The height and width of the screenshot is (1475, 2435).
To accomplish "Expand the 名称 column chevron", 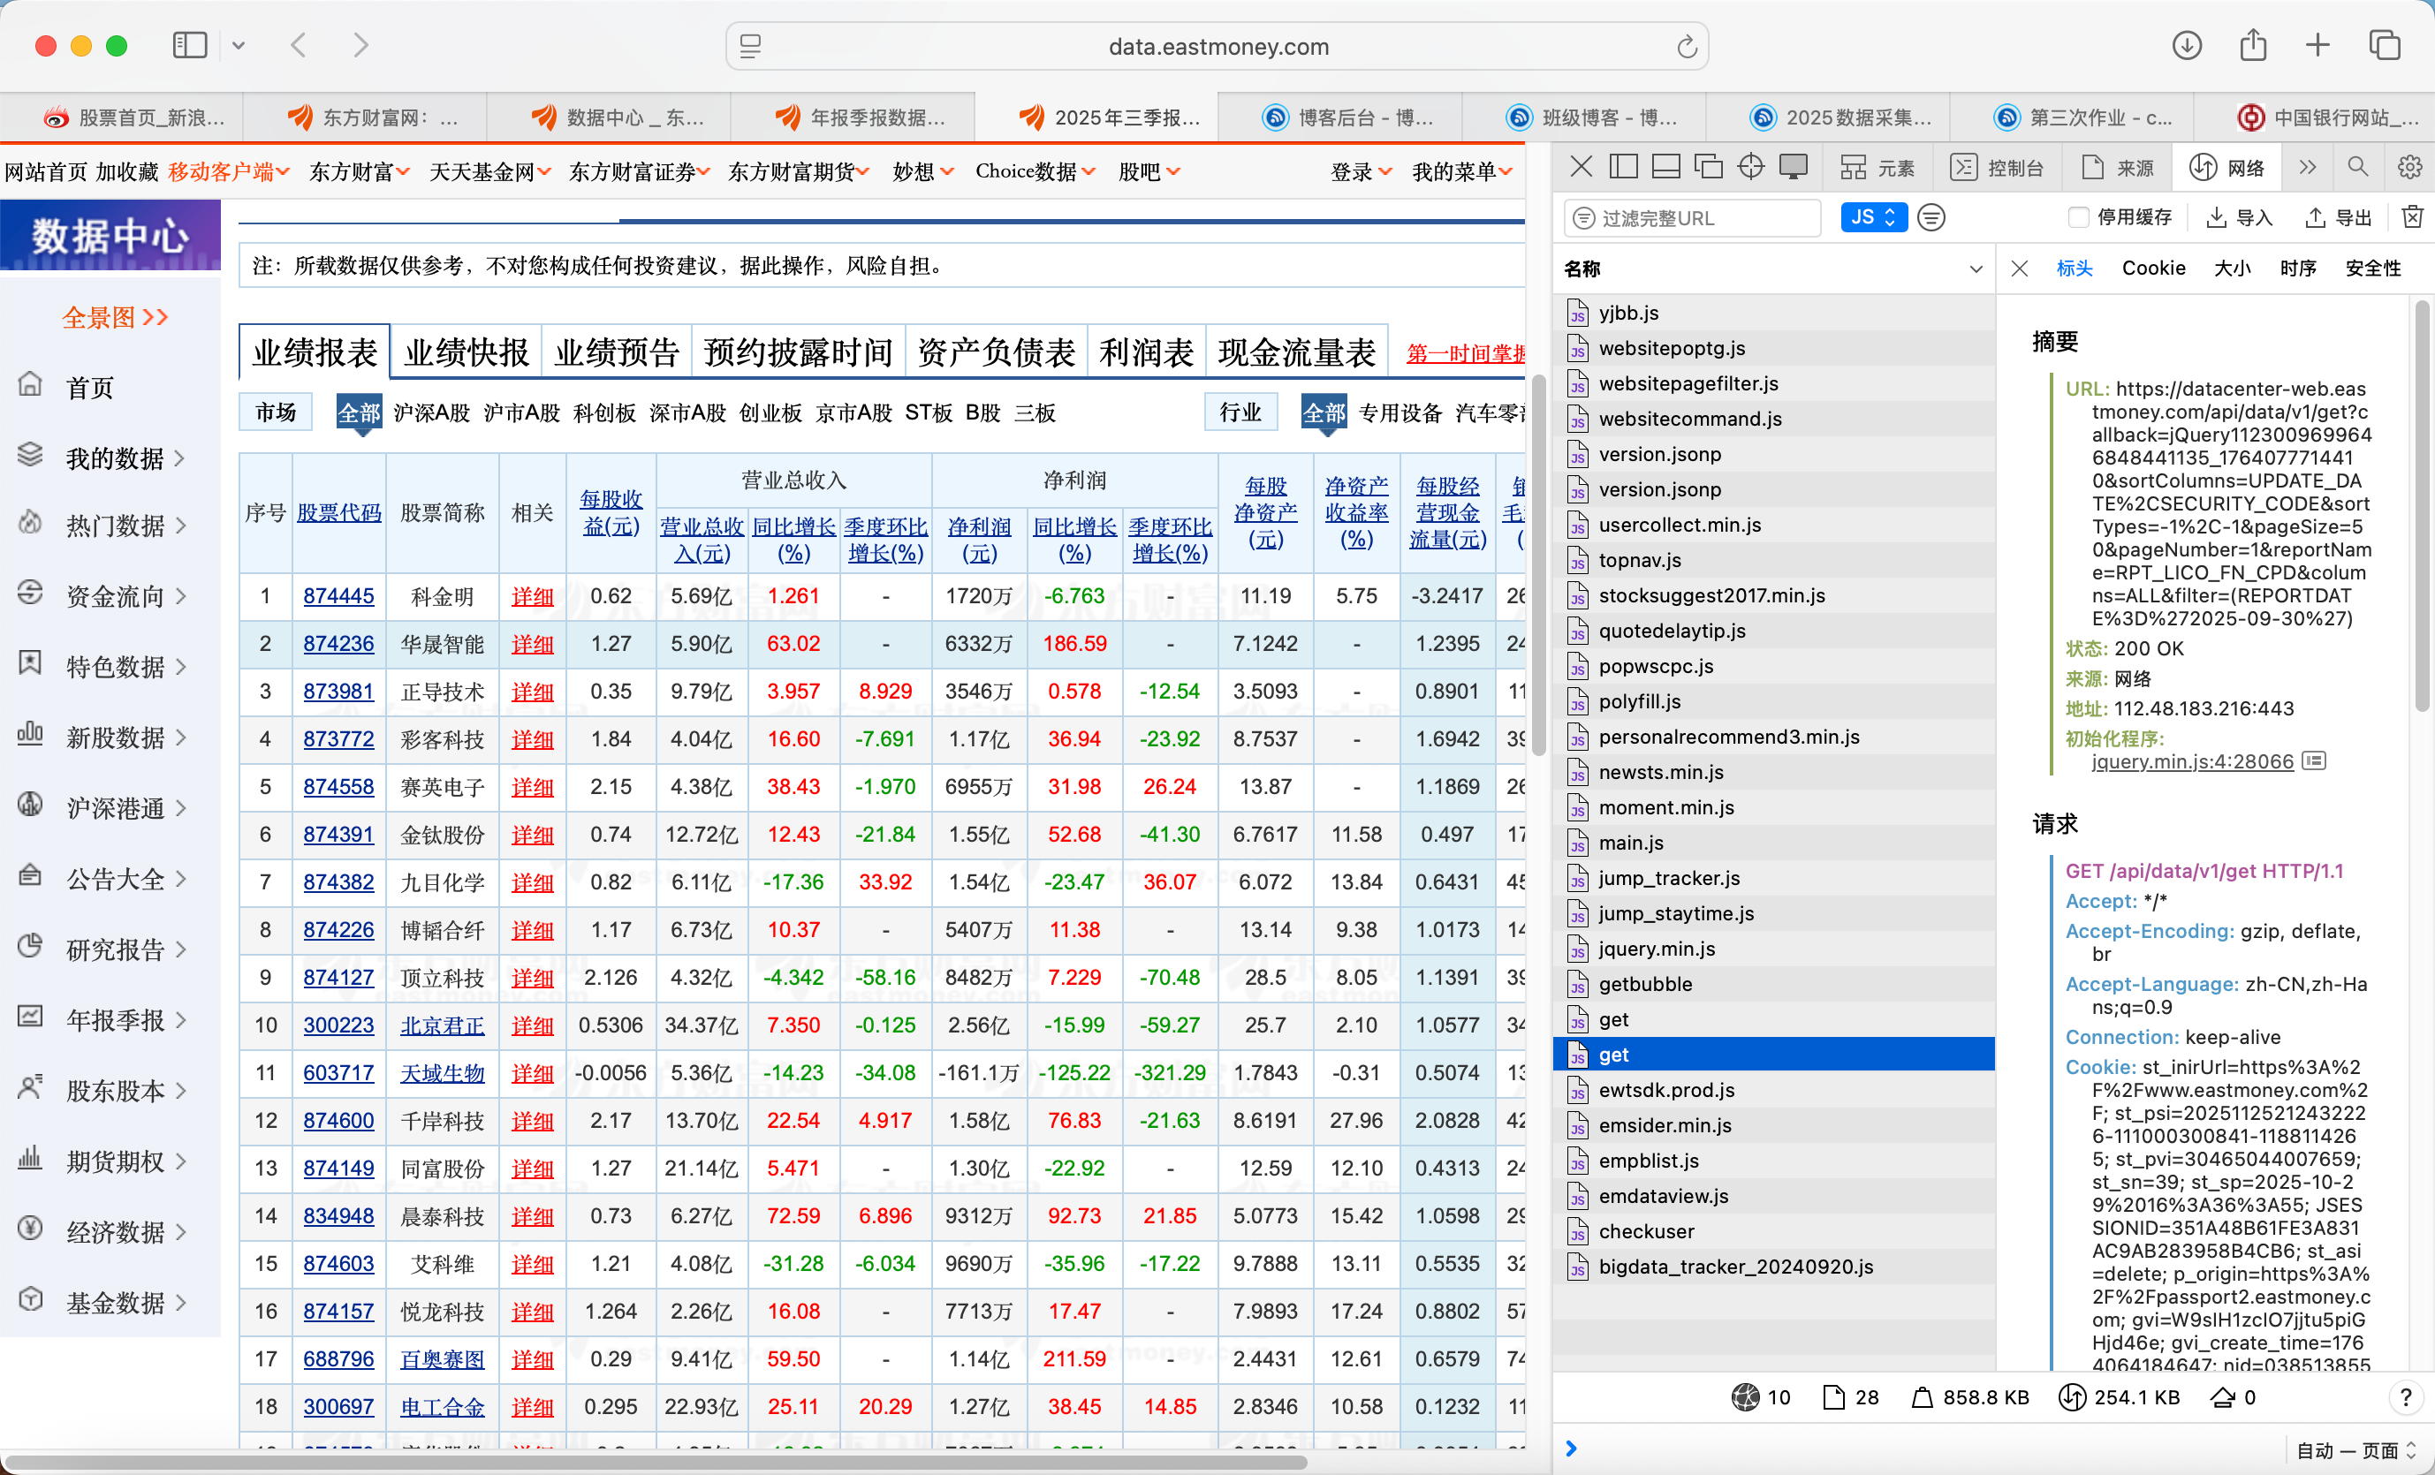I will click(x=1976, y=269).
